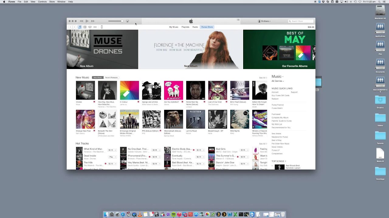Screen dimensions: 389x218
Task: Open the App Store icon in the Dock
Action: (x=196, y=214)
